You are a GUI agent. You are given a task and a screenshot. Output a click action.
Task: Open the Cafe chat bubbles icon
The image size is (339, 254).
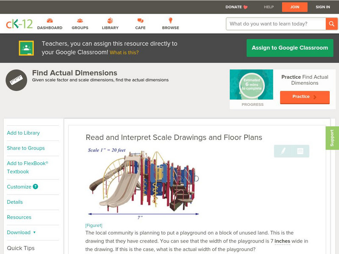tap(140, 20)
